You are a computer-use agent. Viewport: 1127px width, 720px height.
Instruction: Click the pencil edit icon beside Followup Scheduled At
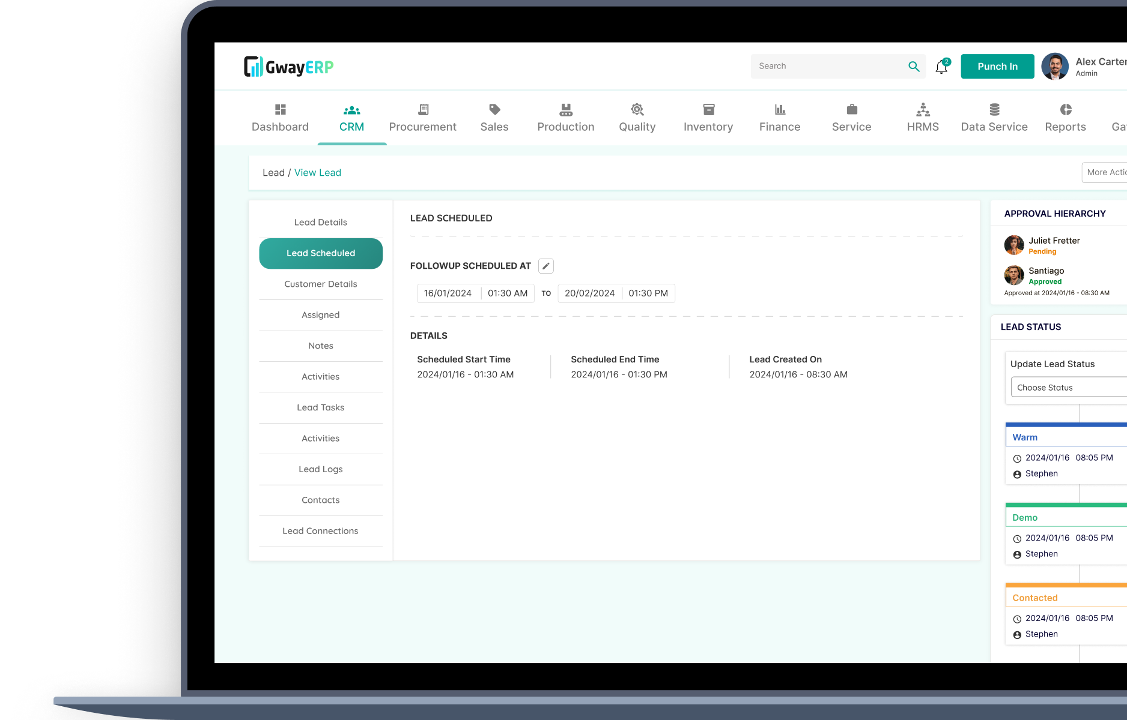tap(545, 266)
